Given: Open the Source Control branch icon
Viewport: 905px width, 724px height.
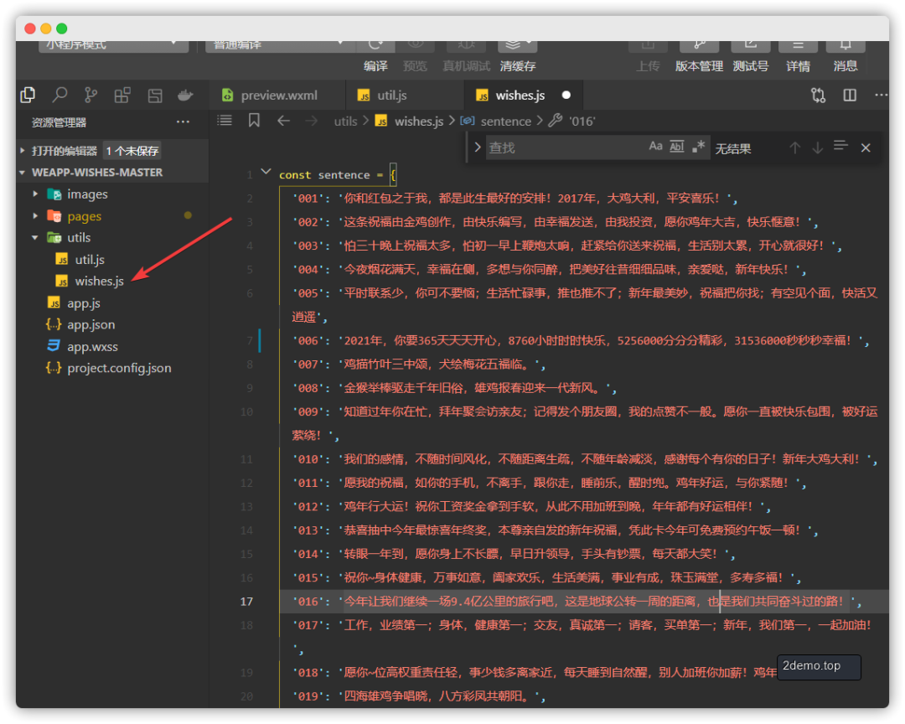Looking at the screenshot, I should point(90,95).
